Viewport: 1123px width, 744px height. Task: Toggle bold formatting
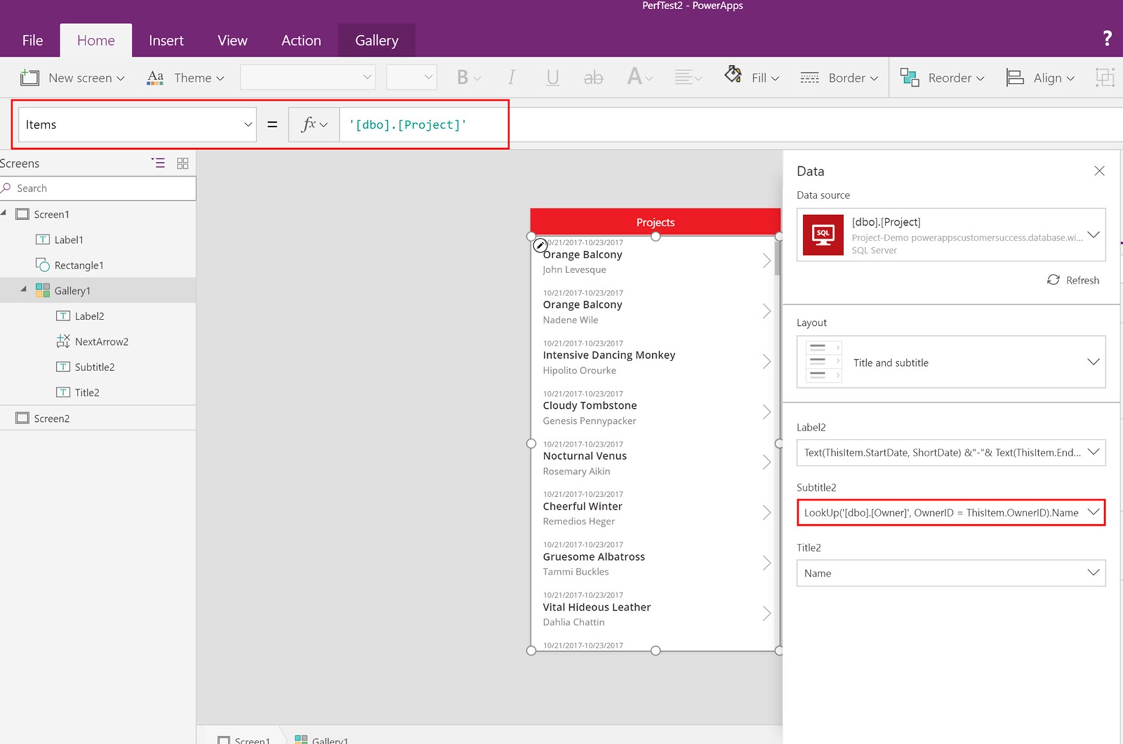coord(464,77)
